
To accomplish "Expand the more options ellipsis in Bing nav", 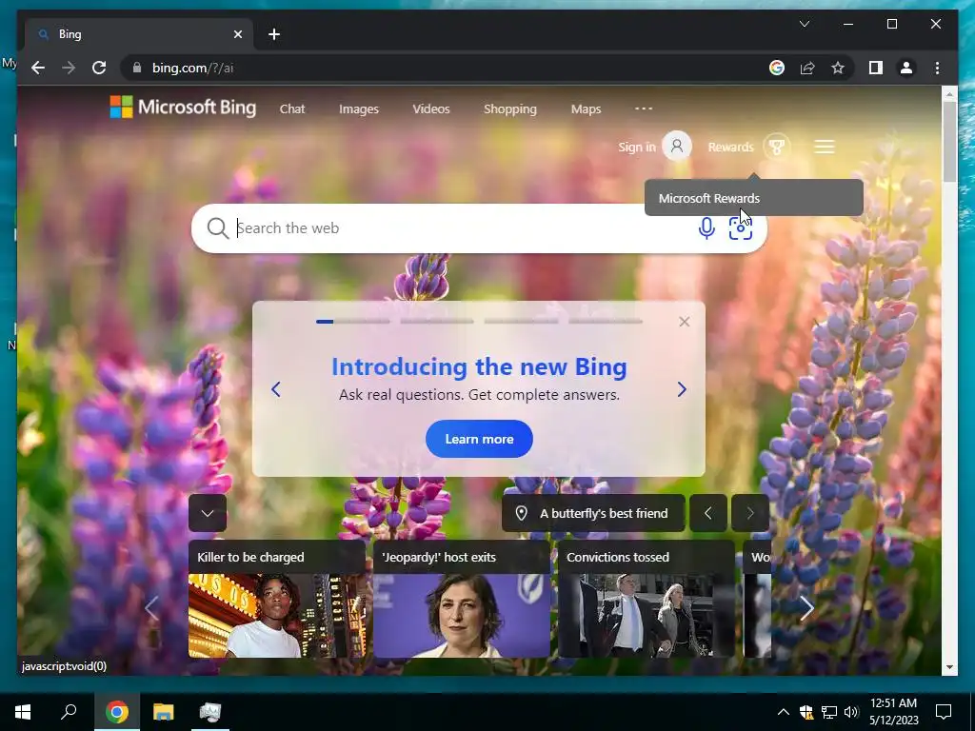I will coord(644,109).
